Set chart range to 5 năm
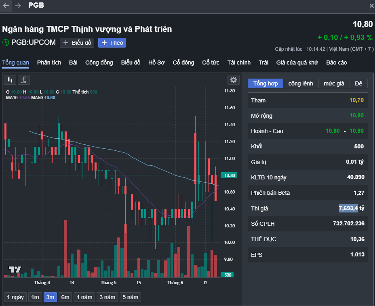 click(131, 297)
